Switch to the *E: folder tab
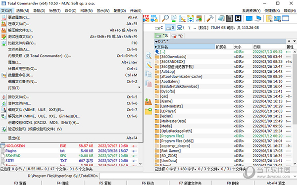 (178, 36)
